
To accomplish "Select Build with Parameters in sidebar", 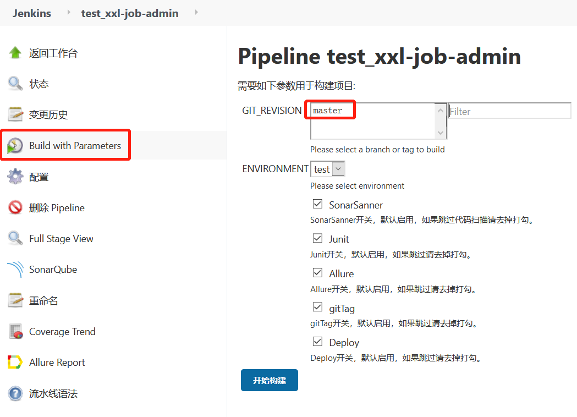I will 75,146.
